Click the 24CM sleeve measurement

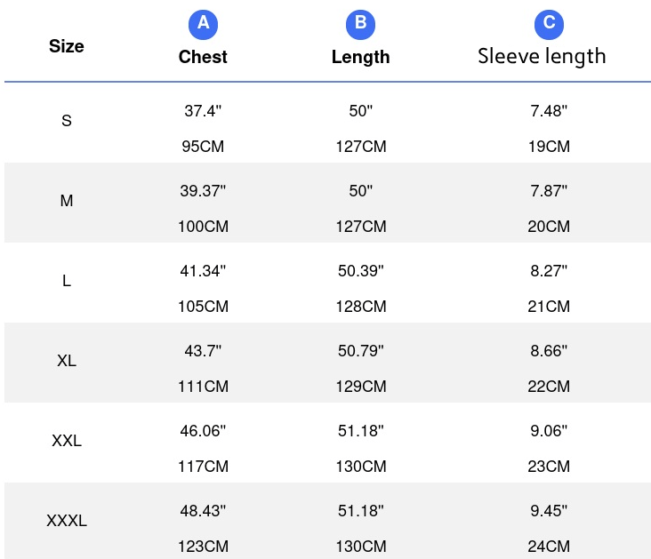(549, 547)
